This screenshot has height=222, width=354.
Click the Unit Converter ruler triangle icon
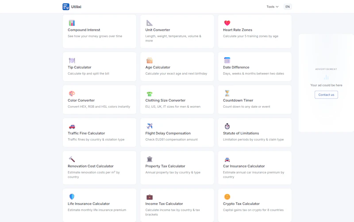pos(149,23)
